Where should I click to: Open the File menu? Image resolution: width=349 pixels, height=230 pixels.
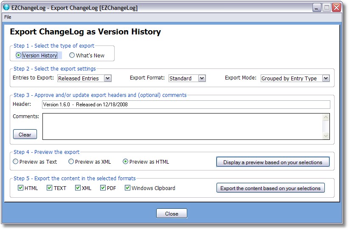pyautogui.click(x=8, y=17)
